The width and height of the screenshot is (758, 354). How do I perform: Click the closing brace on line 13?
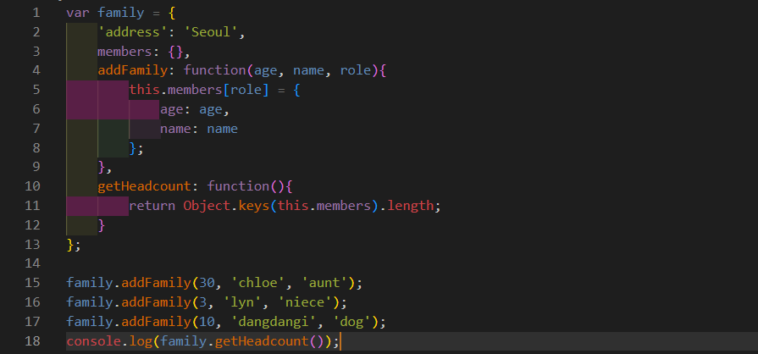coord(70,245)
